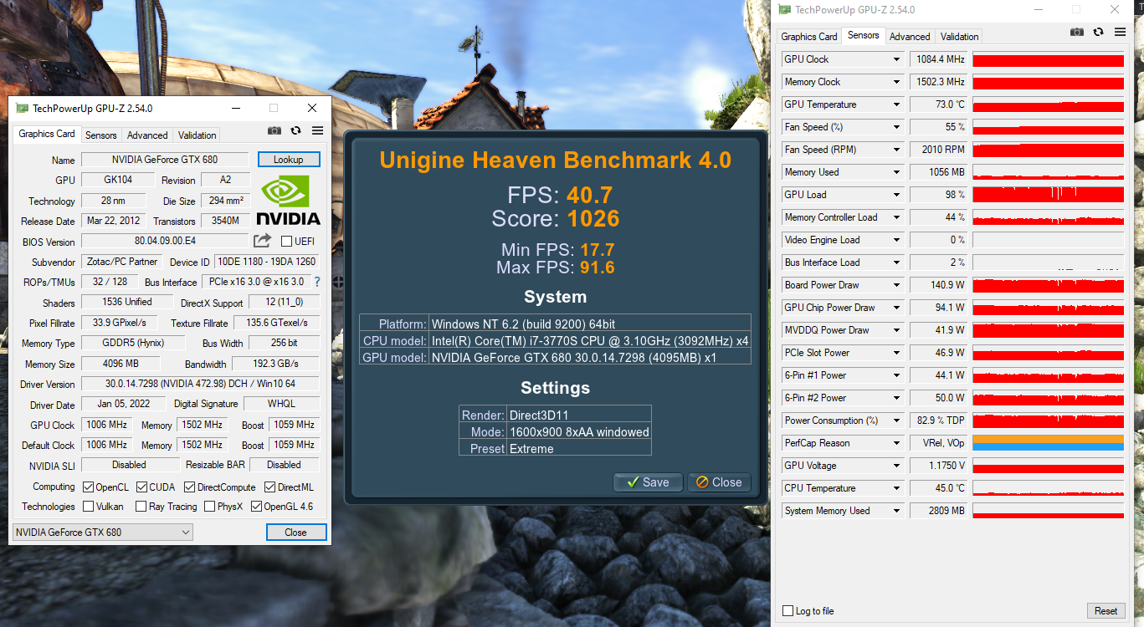Screen dimensions: 1144x627
Task: Click the BIOS Version field 80.04.09.00.E4
Action: (165, 242)
